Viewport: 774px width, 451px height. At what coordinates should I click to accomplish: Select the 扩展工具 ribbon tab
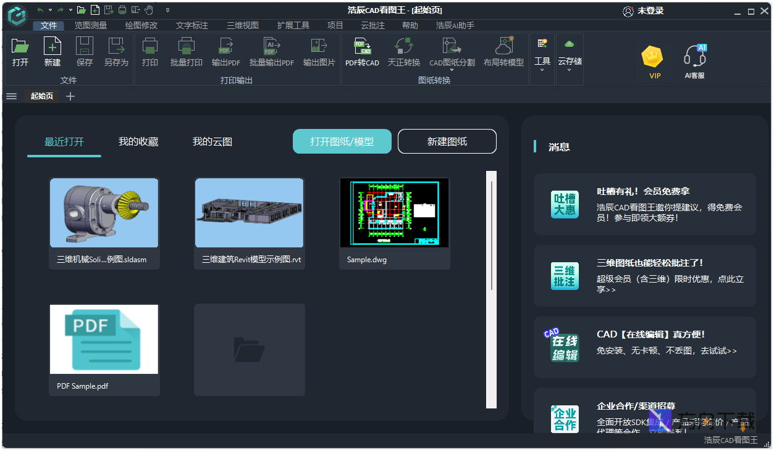click(x=293, y=25)
